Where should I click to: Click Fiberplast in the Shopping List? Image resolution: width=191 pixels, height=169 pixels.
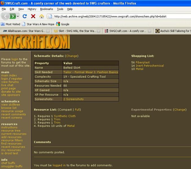point(142,62)
